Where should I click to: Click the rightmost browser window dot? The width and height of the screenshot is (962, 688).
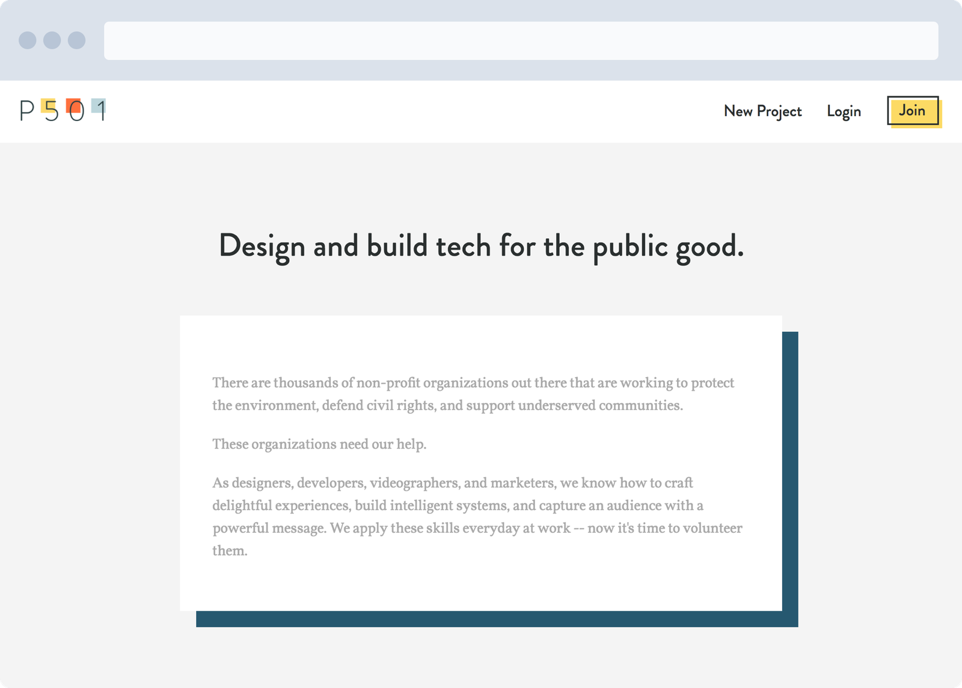[x=76, y=40]
